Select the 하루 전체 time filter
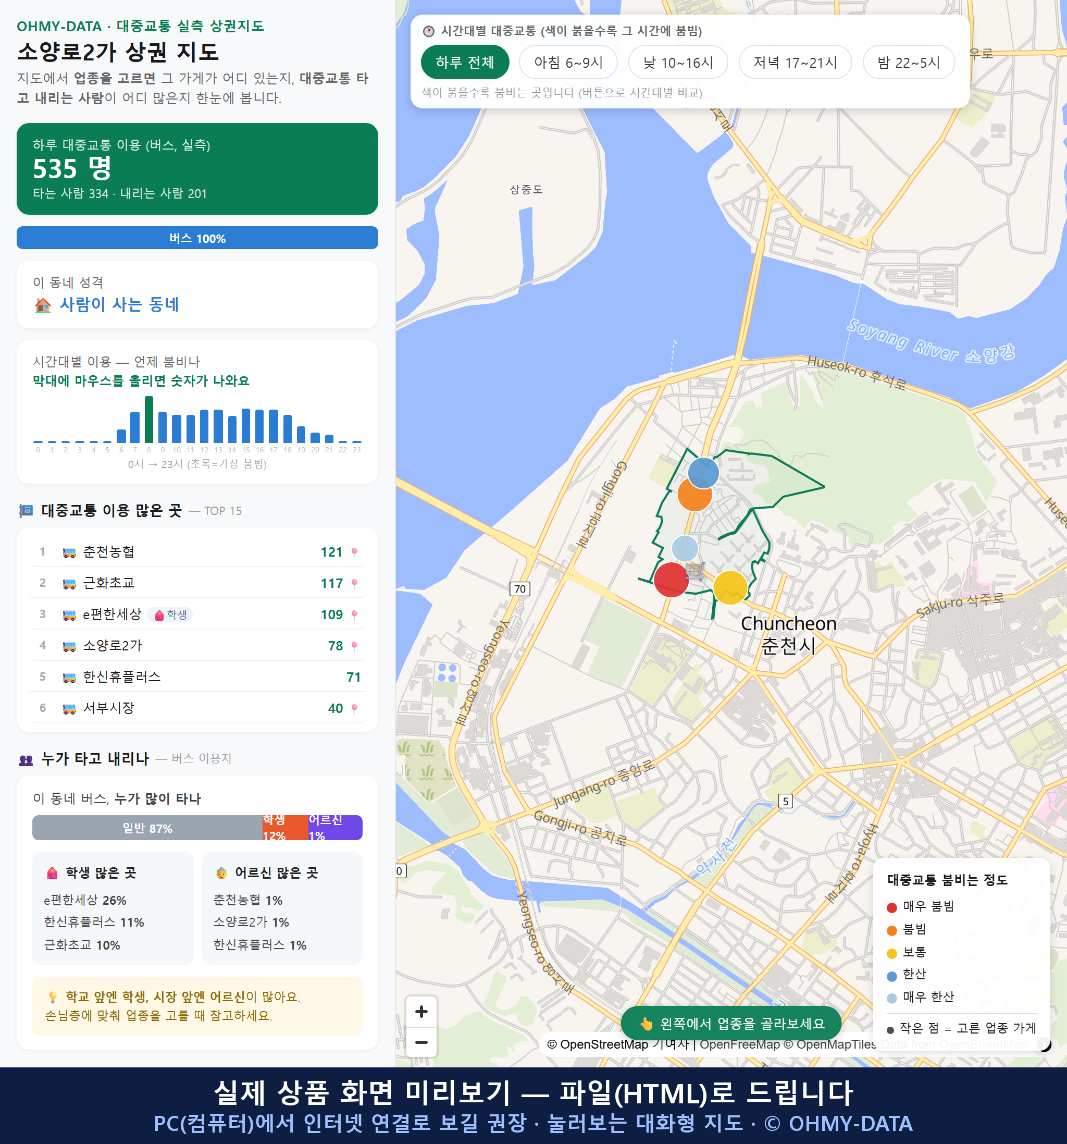The image size is (1067, 1144). point(465,62)
